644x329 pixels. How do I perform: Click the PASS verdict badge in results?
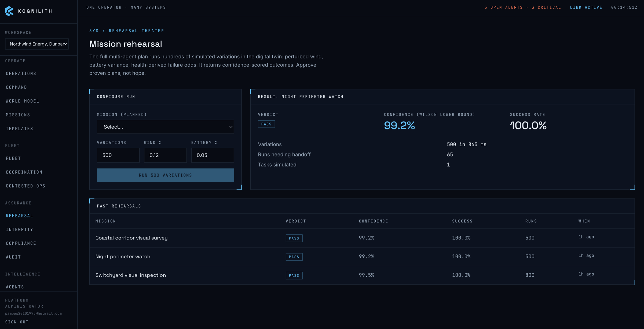[x=266, y=124]
